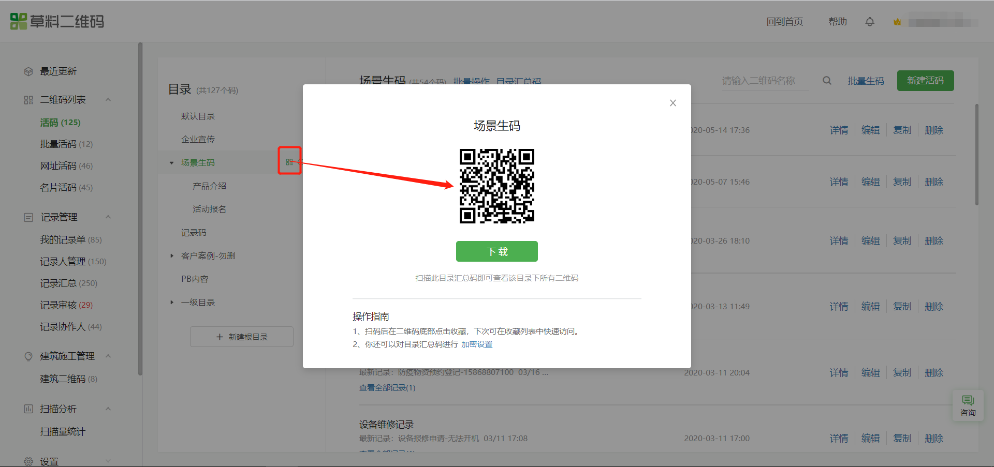Select the 记录码 directory
This screenshot has height=467, width=994.
(x=194, y=233)
